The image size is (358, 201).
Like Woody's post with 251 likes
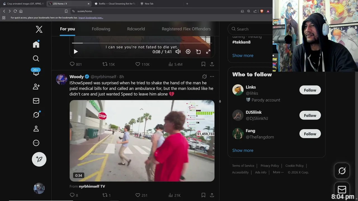[x=141, y=195]
